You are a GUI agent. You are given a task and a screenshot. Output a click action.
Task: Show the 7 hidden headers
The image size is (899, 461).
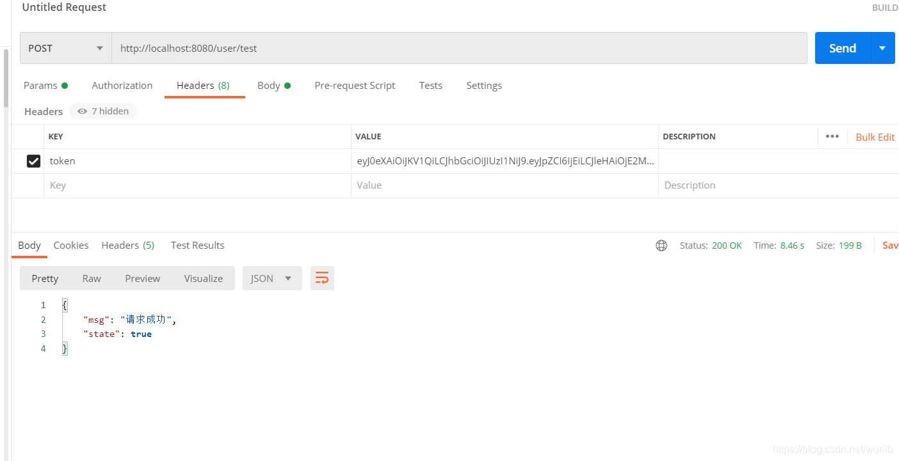(x=103, y=111)
